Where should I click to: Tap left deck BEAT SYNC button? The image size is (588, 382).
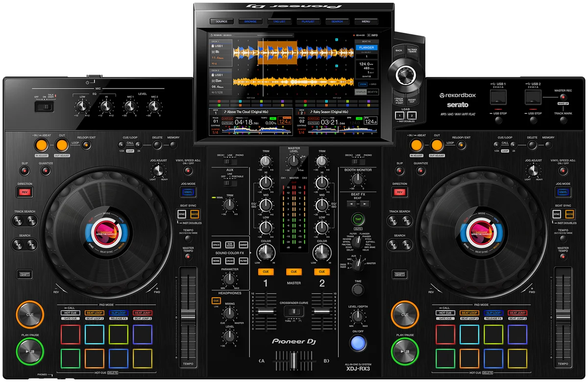click(x=182, y=214)
